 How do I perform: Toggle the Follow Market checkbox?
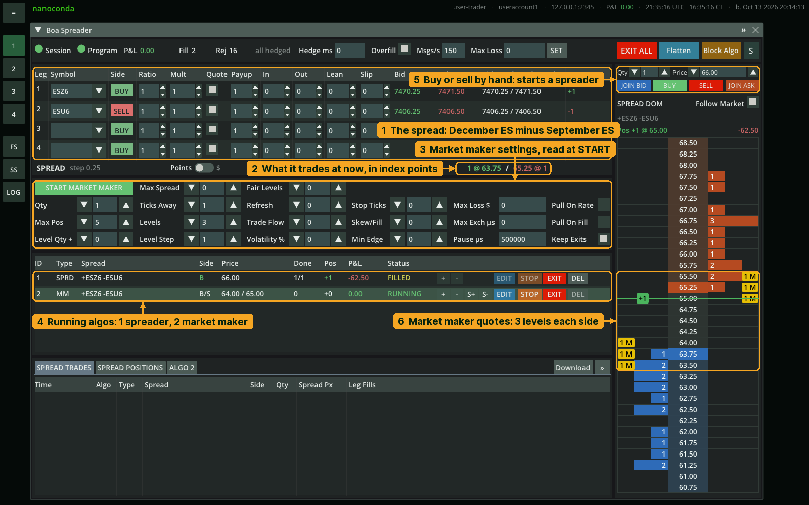[x=753, y=102]
